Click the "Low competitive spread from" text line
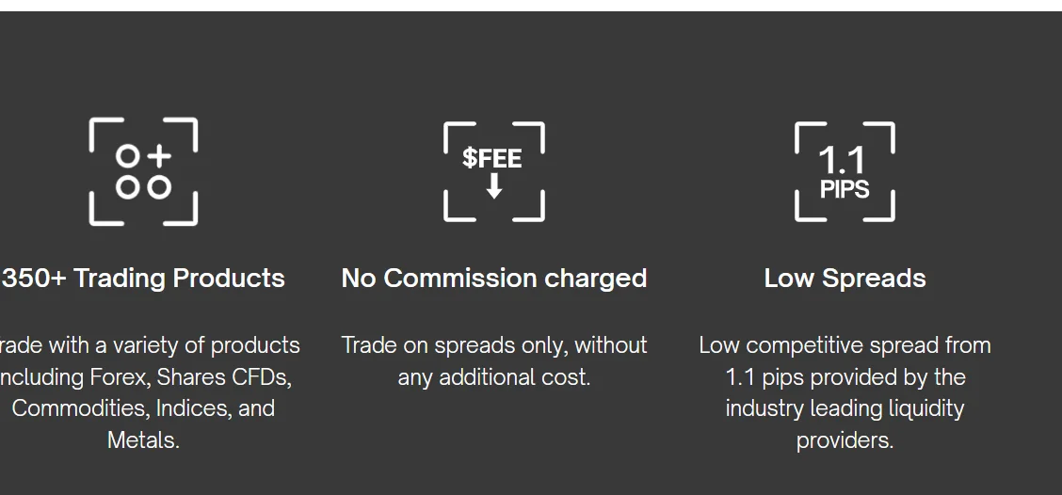Image resolution: width=1062 pixels, height=495 pixels. [x=845, y=345]
